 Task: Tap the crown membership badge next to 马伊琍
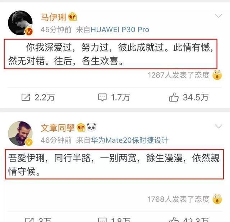tap(73, 17)
